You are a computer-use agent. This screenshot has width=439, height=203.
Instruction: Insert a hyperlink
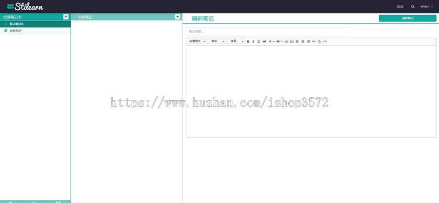pos(314,41)
